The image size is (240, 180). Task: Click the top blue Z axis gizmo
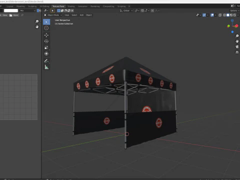coord(232,20)
